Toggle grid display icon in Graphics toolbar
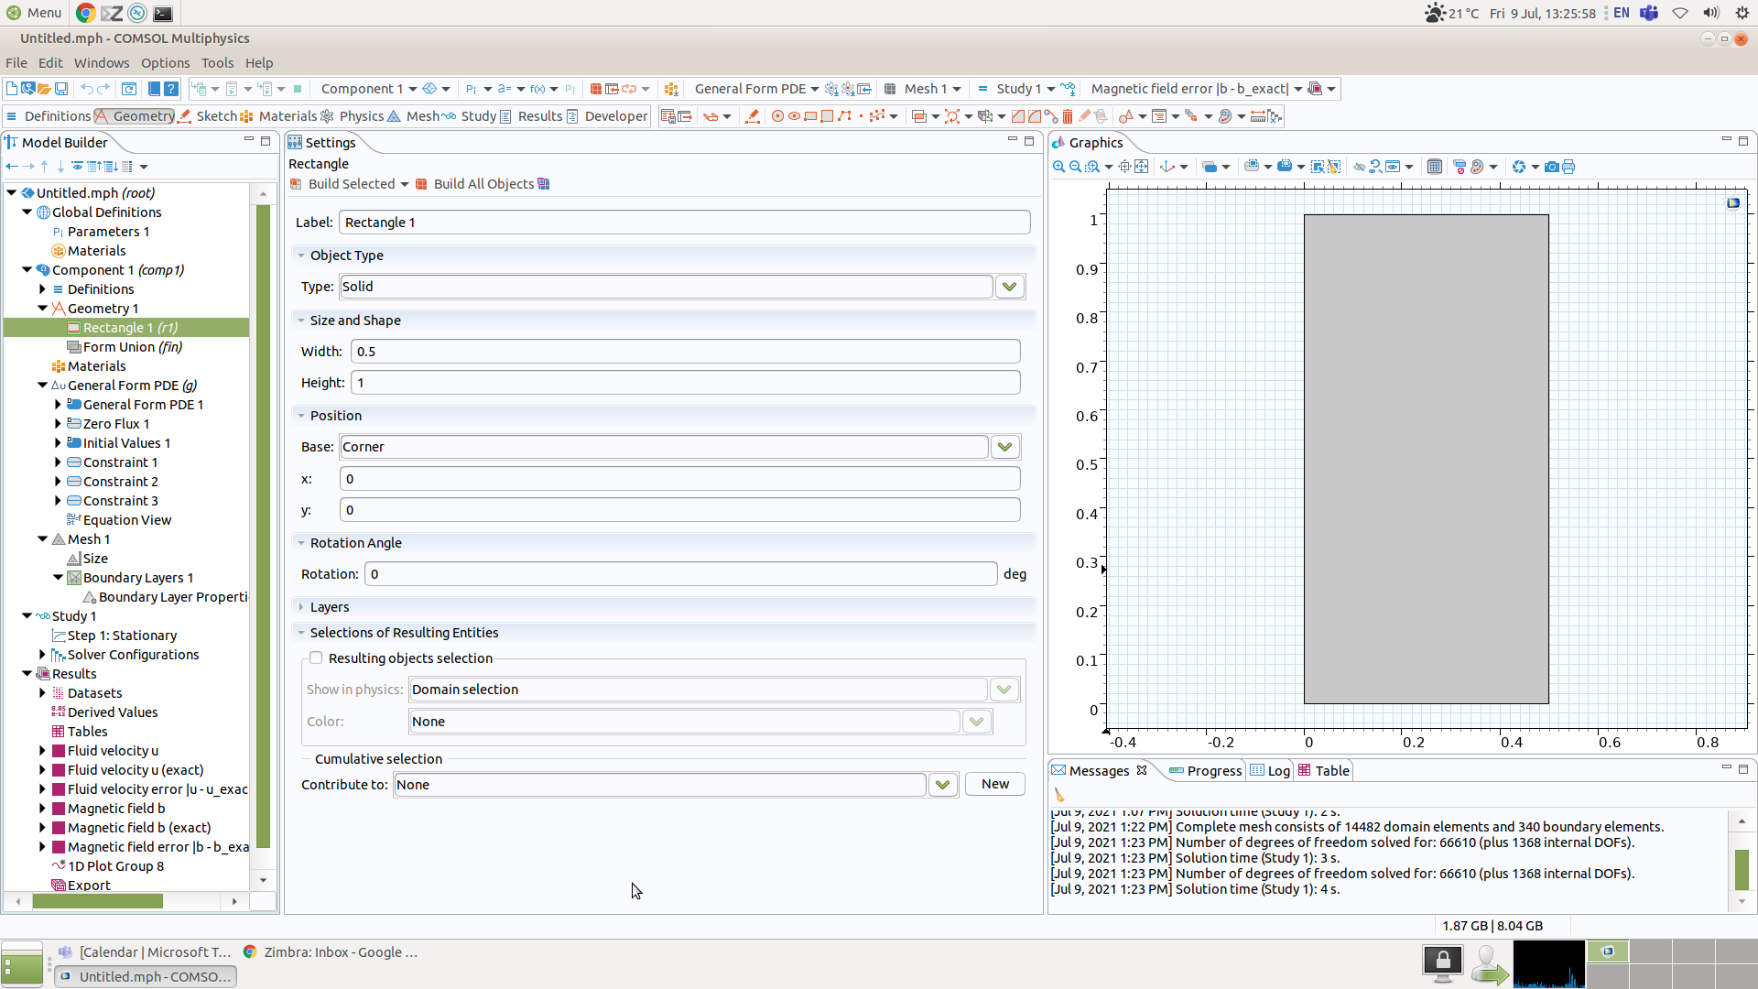 click(1435, 167)
